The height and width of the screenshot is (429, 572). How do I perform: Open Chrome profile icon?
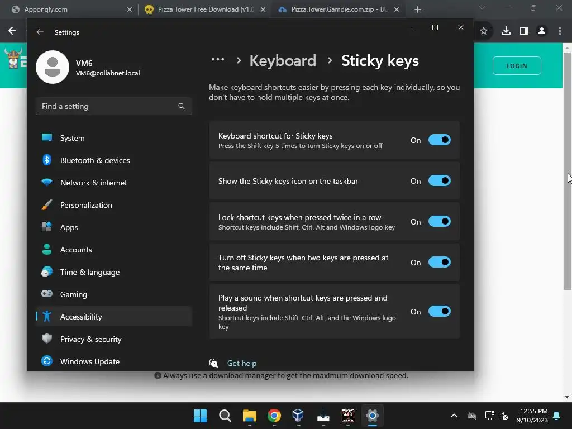[542, 31]
